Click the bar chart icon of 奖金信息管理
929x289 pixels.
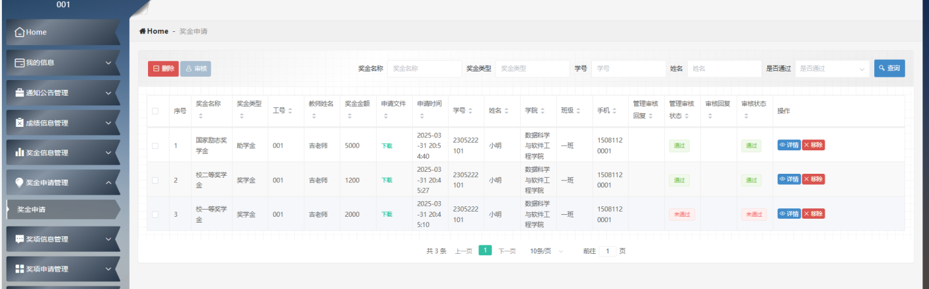click(x=20, y=152)
